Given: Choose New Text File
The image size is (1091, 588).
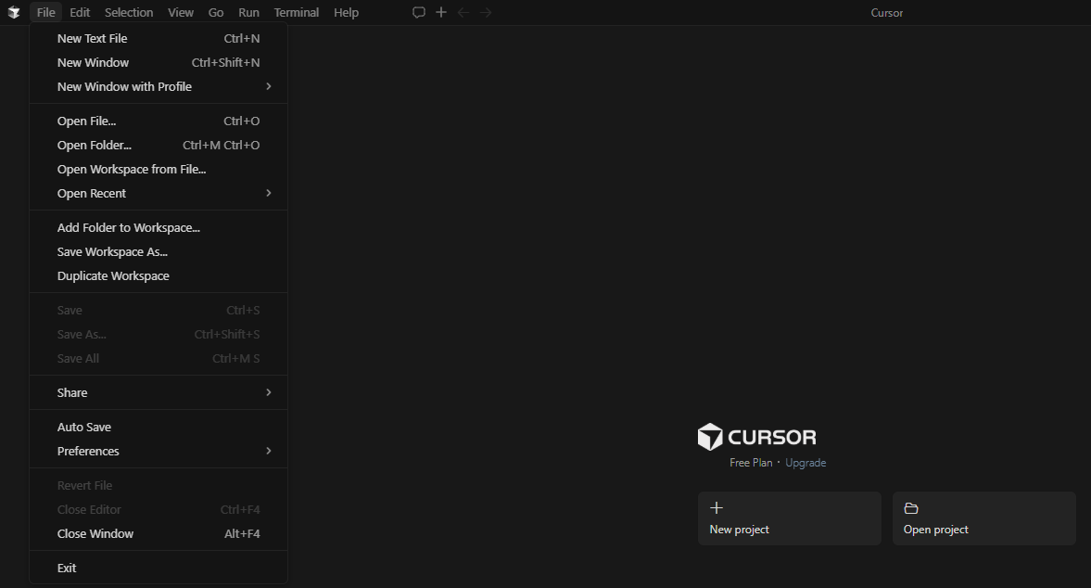Looking at the screenshot, I should coord(159,38).
